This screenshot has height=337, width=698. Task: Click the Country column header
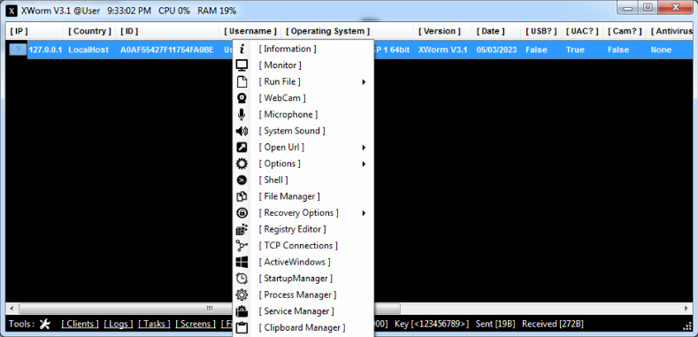(x=89, y=31)
